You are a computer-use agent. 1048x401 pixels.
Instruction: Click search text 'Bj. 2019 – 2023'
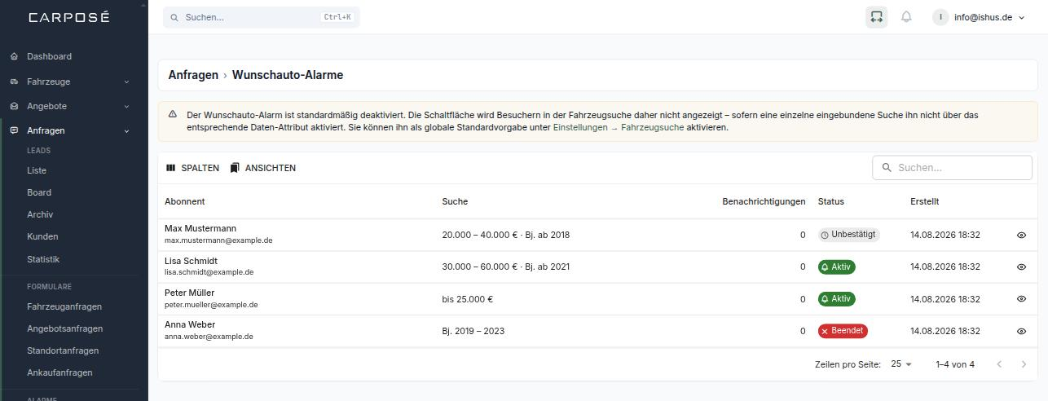click(474, 331)
